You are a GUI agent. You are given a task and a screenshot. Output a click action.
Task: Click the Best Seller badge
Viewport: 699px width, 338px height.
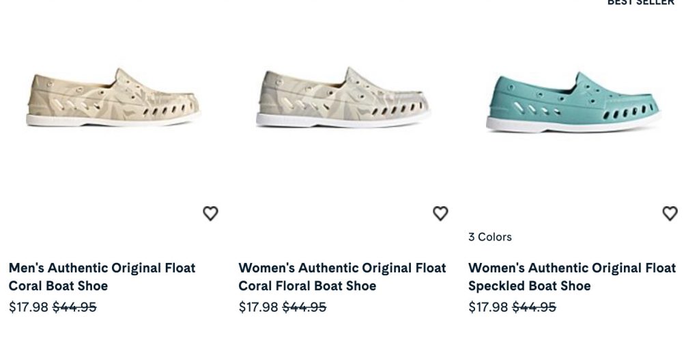[640, 3]
